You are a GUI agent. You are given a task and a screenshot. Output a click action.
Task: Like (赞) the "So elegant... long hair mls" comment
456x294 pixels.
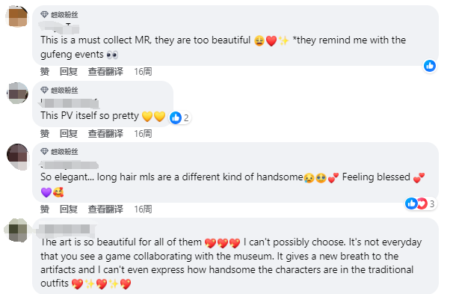45,209
